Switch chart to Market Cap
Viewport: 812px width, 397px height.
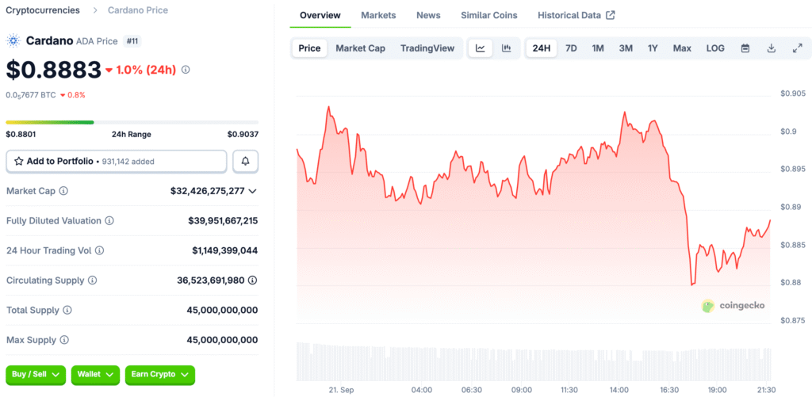point(361,48)
